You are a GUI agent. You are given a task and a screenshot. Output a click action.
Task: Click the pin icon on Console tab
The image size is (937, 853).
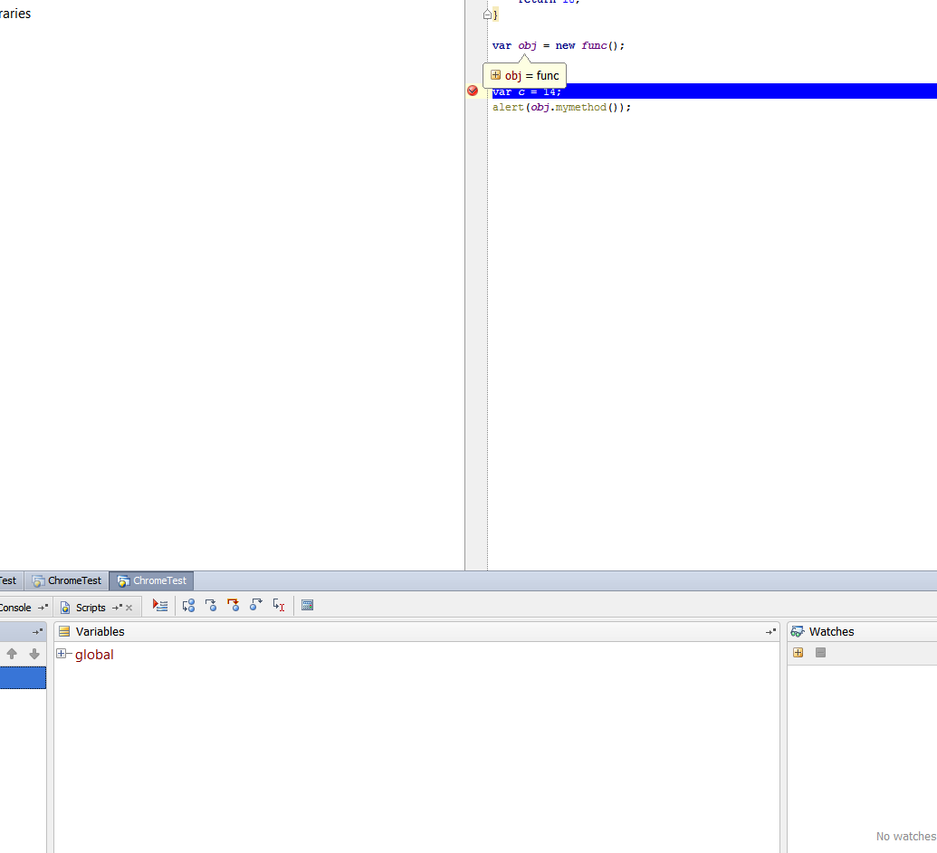(x=43, y=608)
